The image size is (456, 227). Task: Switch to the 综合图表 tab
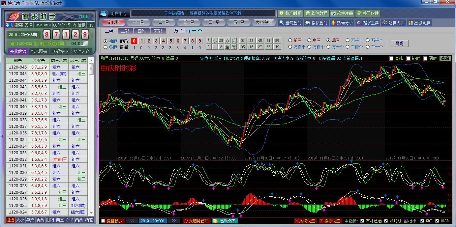click(x=39, y=51)
